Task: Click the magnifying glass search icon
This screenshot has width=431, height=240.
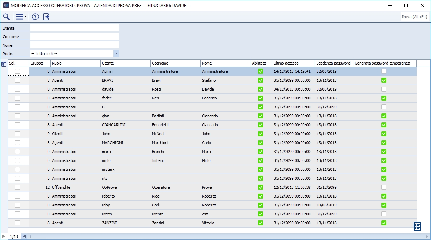Action: (x=6, y=17)
